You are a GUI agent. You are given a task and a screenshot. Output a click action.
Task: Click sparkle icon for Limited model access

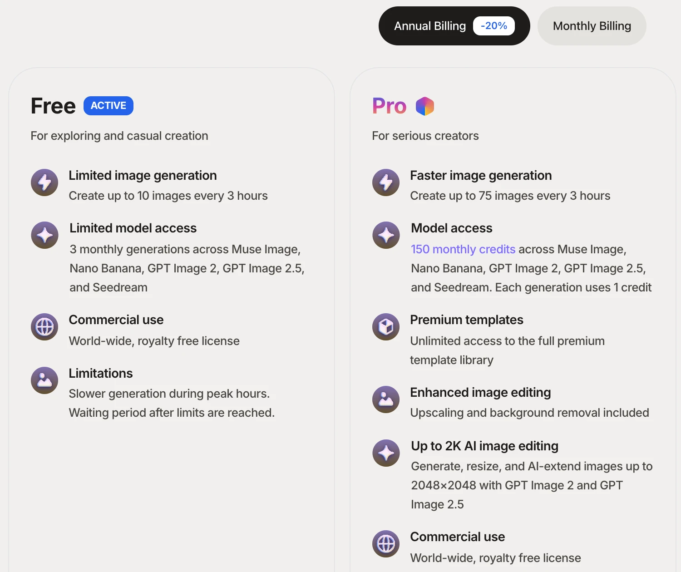[44, 235]
